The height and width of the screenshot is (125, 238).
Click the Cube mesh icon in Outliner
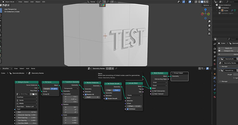point(222,10)
